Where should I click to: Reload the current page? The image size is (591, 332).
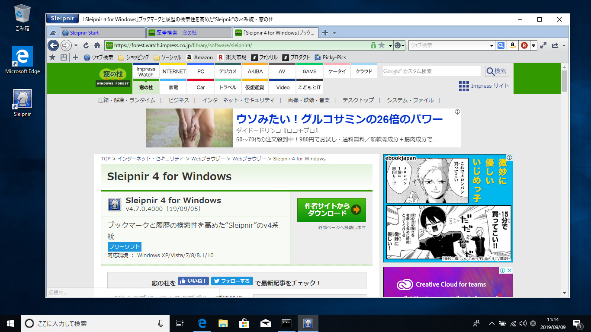coord(86,45)
